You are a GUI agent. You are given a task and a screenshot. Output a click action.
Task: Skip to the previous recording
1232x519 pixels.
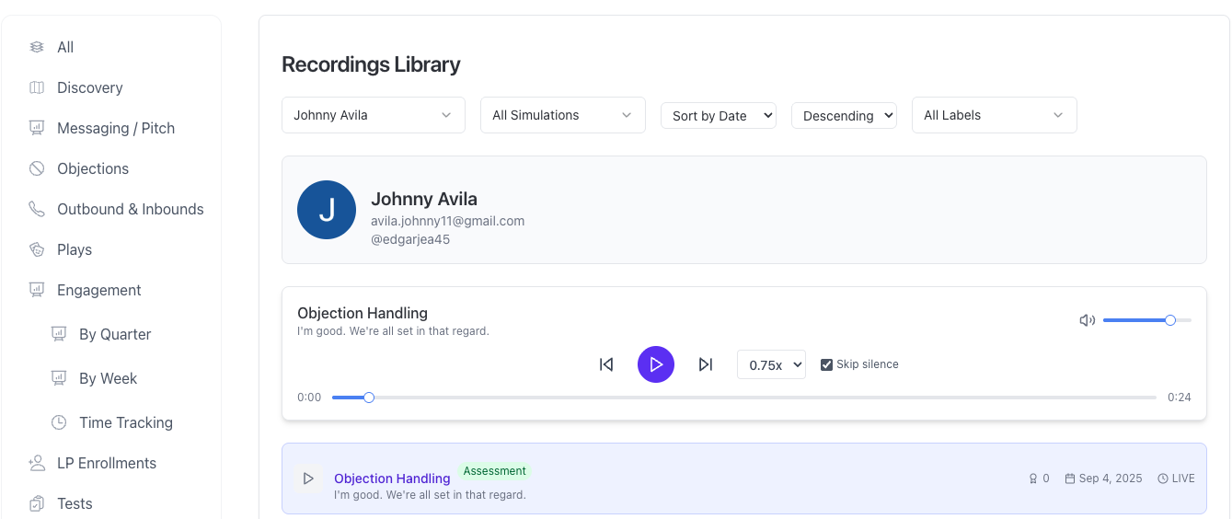pos(606,364)
